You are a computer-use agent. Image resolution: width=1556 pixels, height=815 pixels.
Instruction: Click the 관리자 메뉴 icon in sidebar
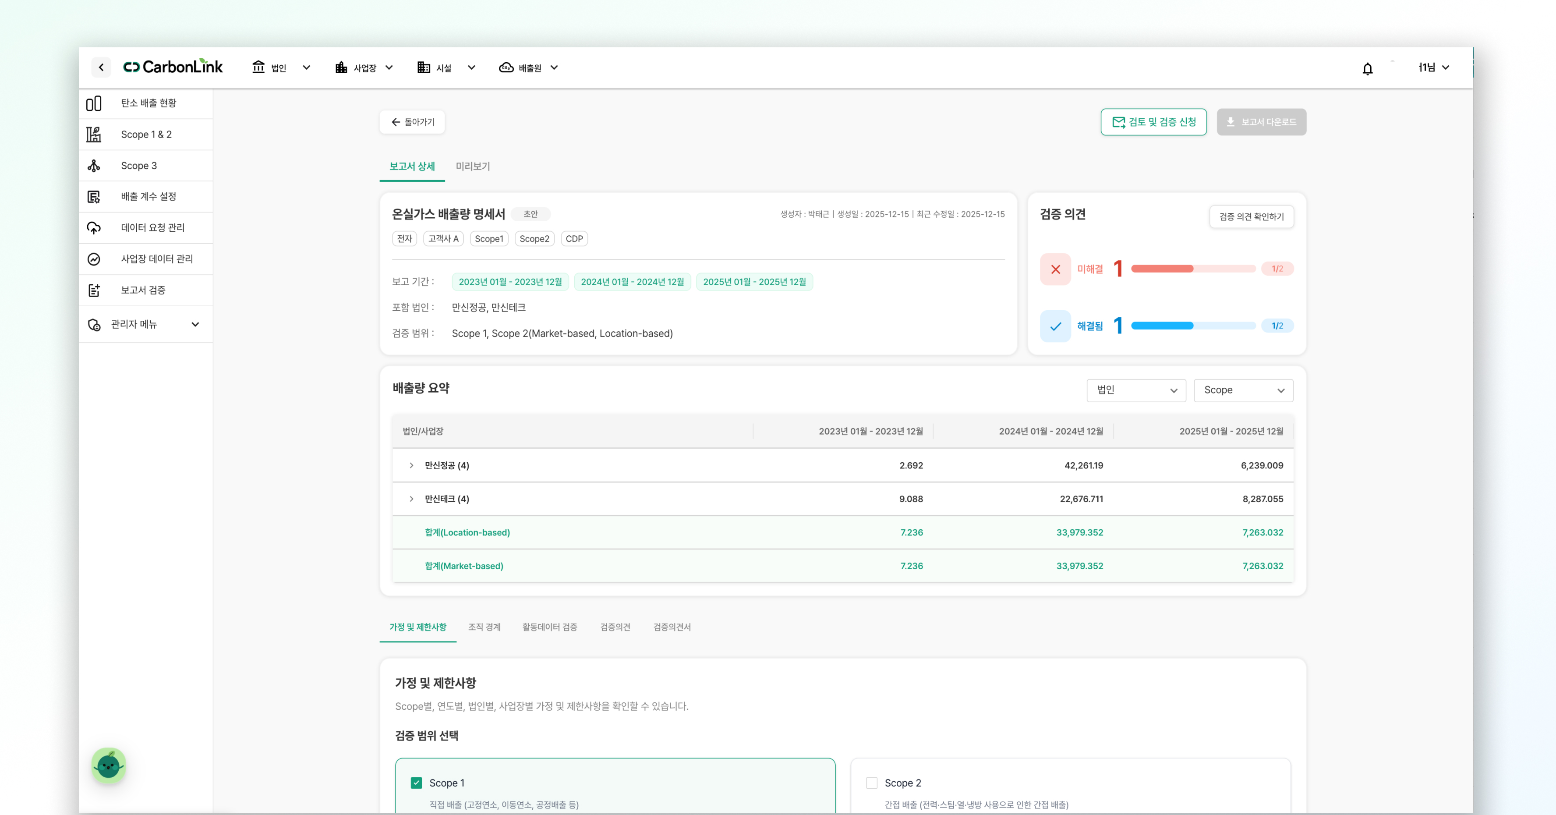pyautogui.click(x=94, y=325)
